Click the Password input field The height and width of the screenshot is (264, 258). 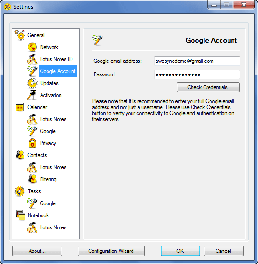pyautogui.click(x=197, y=74)
